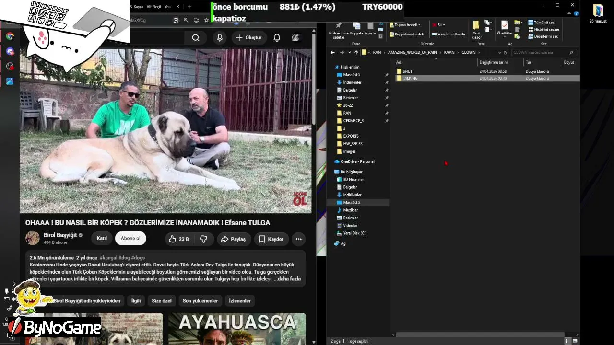Join the channel via Katıl
This screenshot has width=614, height=345.
click(102, 239)
